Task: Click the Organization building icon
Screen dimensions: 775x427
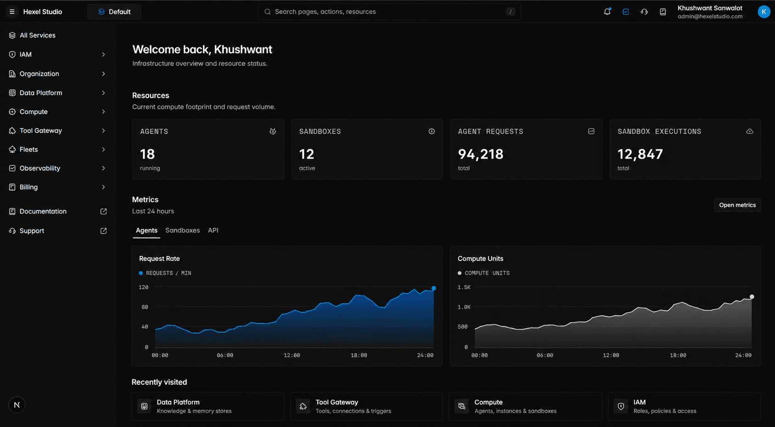Action: tap(12, 74)
